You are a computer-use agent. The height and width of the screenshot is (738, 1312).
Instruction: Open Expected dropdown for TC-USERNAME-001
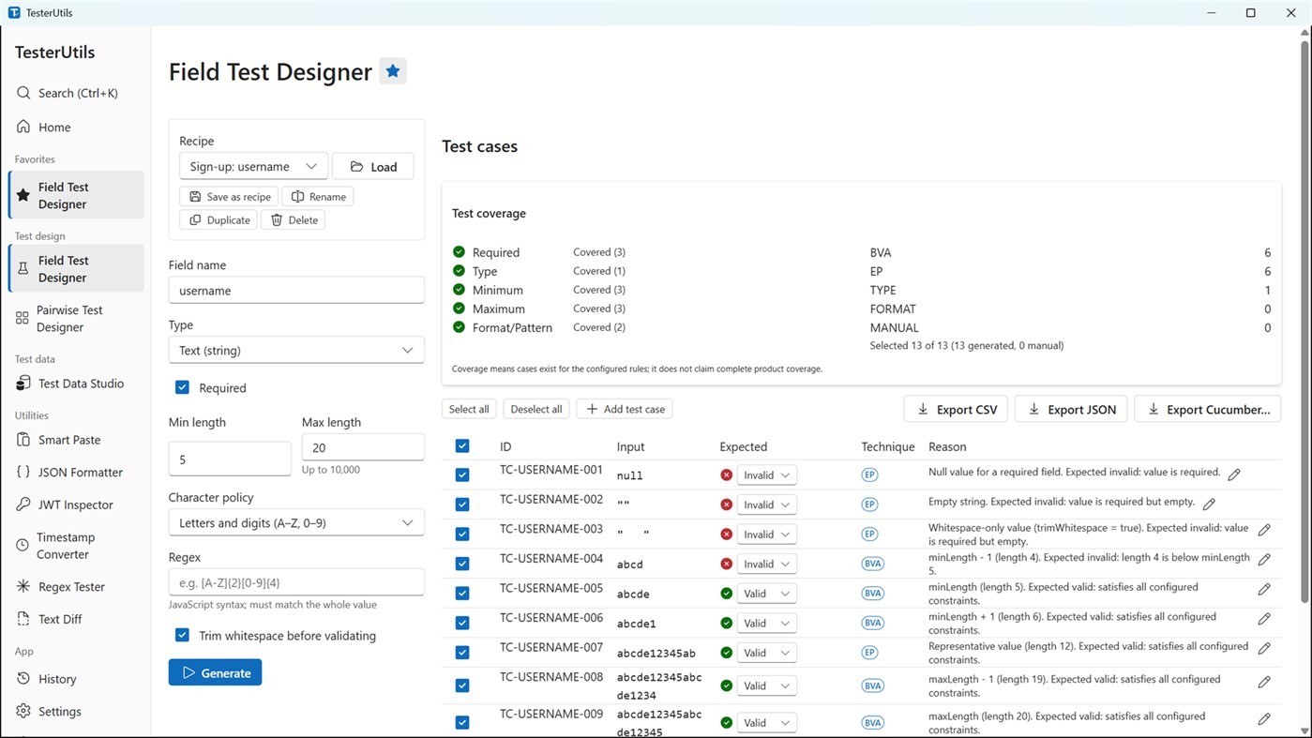point(766,474)
